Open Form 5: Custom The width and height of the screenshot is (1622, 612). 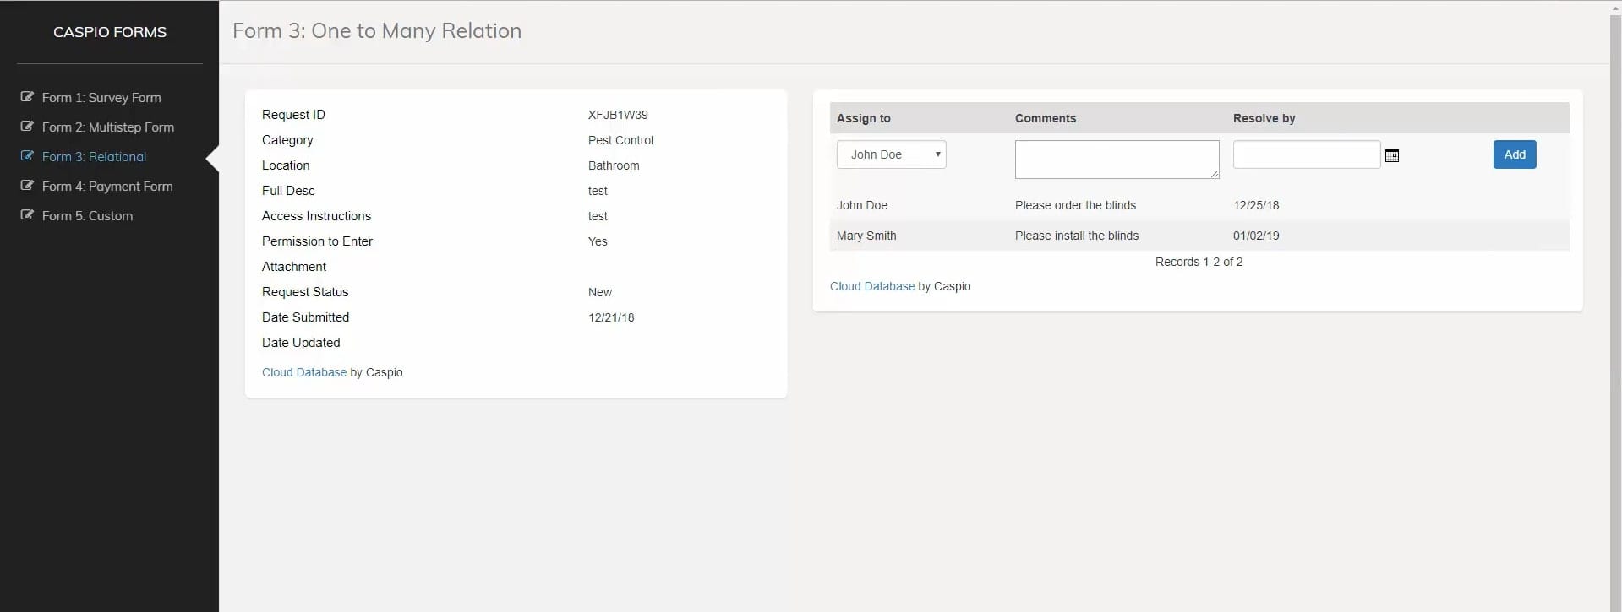(x=87, y=216)
